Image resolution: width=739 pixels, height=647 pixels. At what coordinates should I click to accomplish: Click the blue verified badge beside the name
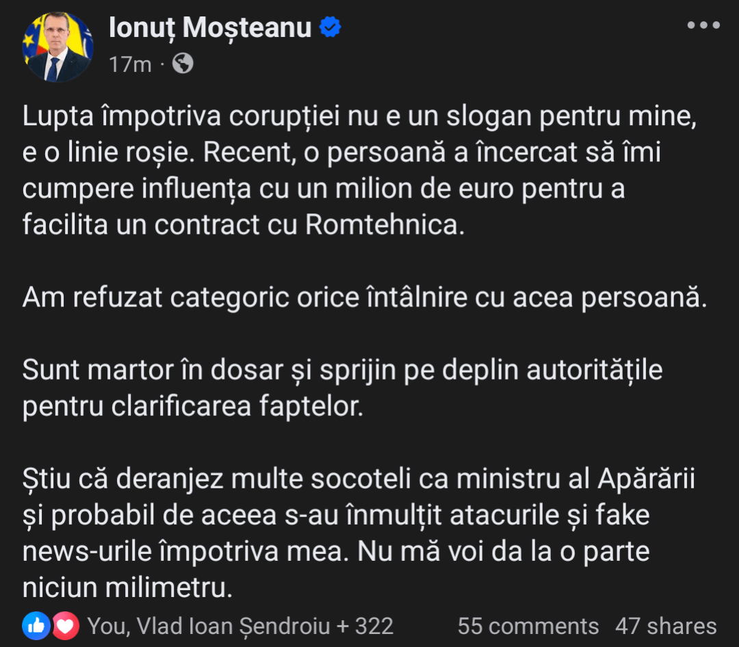pyautogui.click(x=329, y=27)
